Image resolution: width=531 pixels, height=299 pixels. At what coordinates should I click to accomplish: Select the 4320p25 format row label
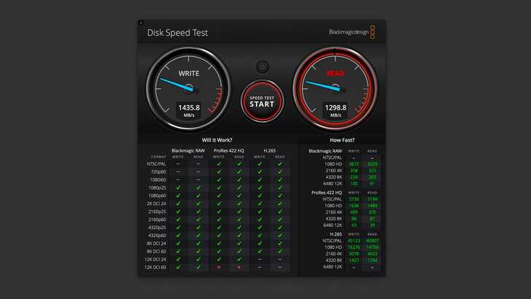pos(157,228)
